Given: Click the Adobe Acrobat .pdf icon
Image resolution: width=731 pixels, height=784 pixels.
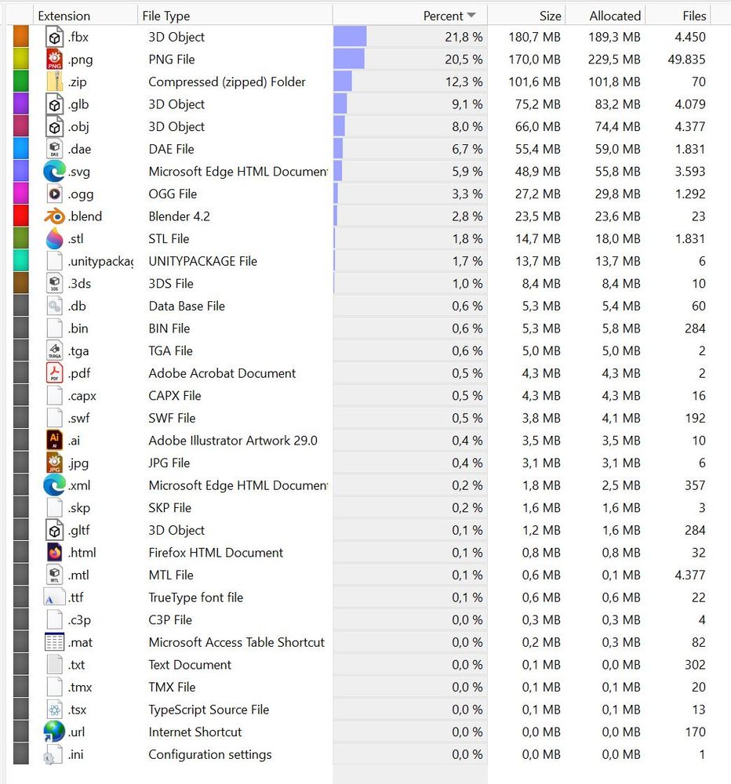Looking at the screenshot, I should (55, 373).
